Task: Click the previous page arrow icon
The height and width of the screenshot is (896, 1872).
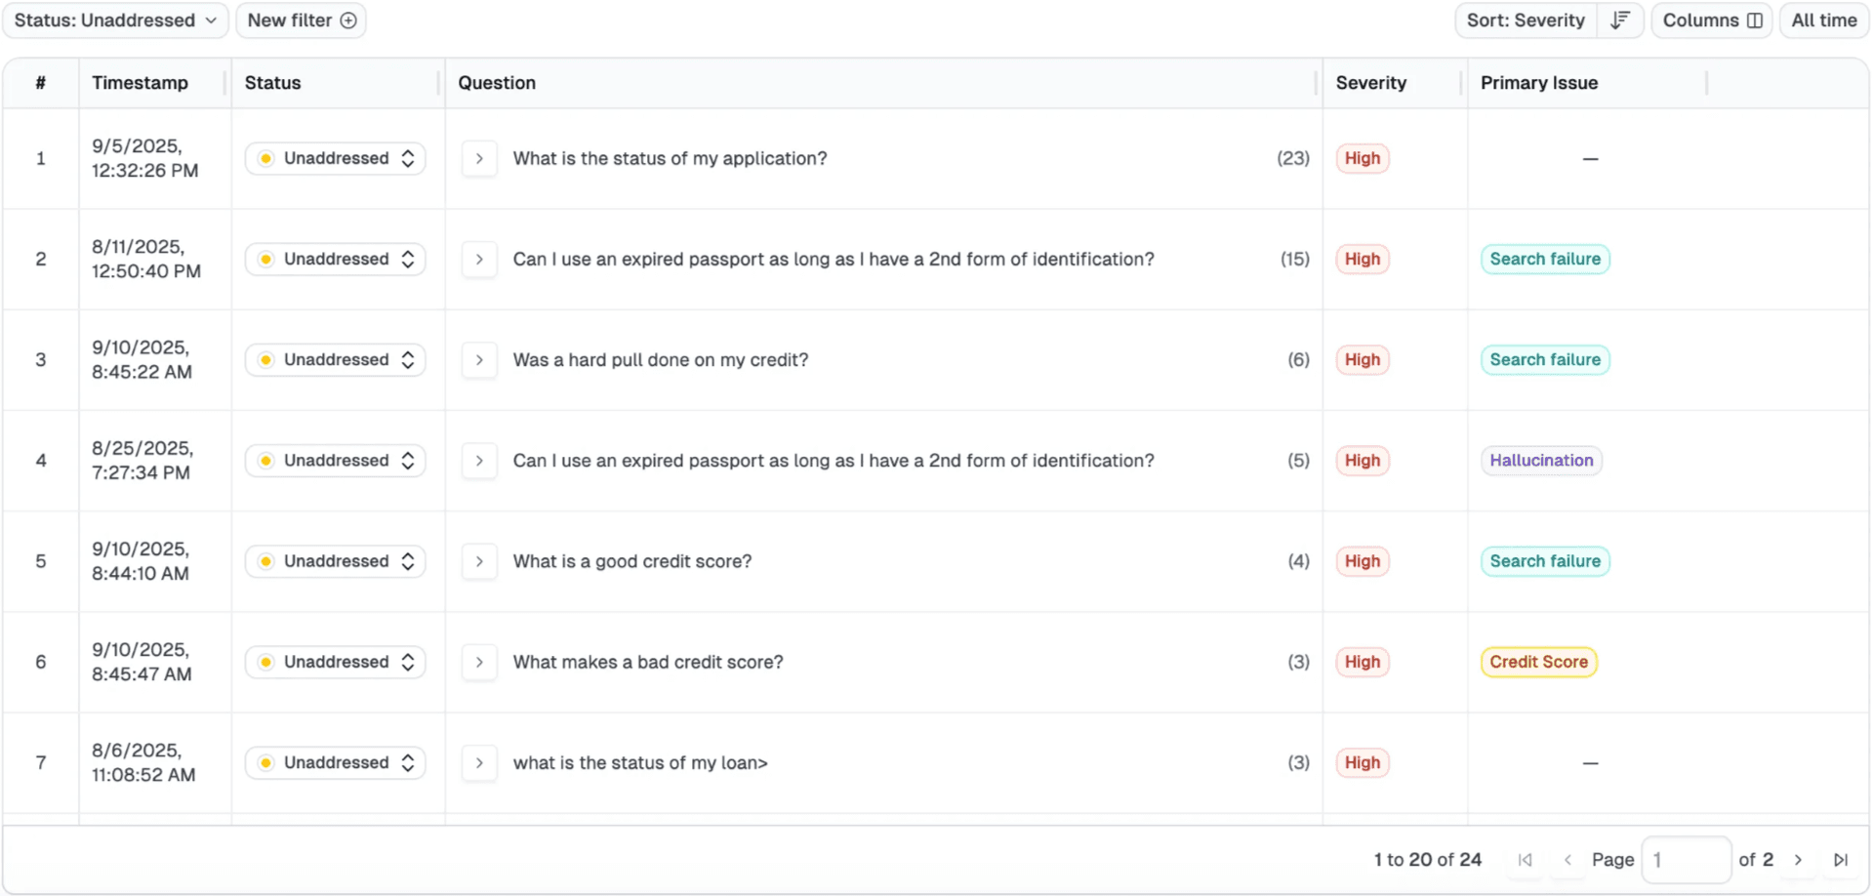Action: point(1568,860)
